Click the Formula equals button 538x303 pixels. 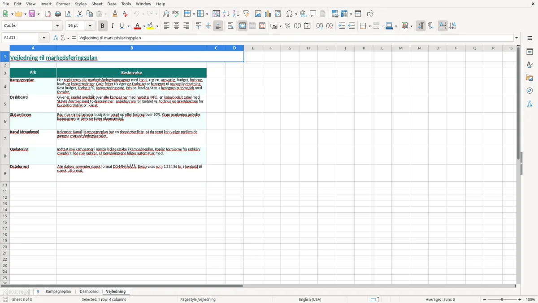pyautogui.click(x=74, y=38)
